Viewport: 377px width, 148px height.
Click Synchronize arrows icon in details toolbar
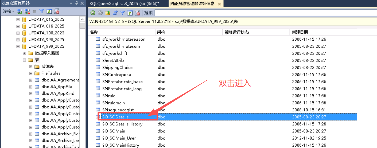point(115,13)
